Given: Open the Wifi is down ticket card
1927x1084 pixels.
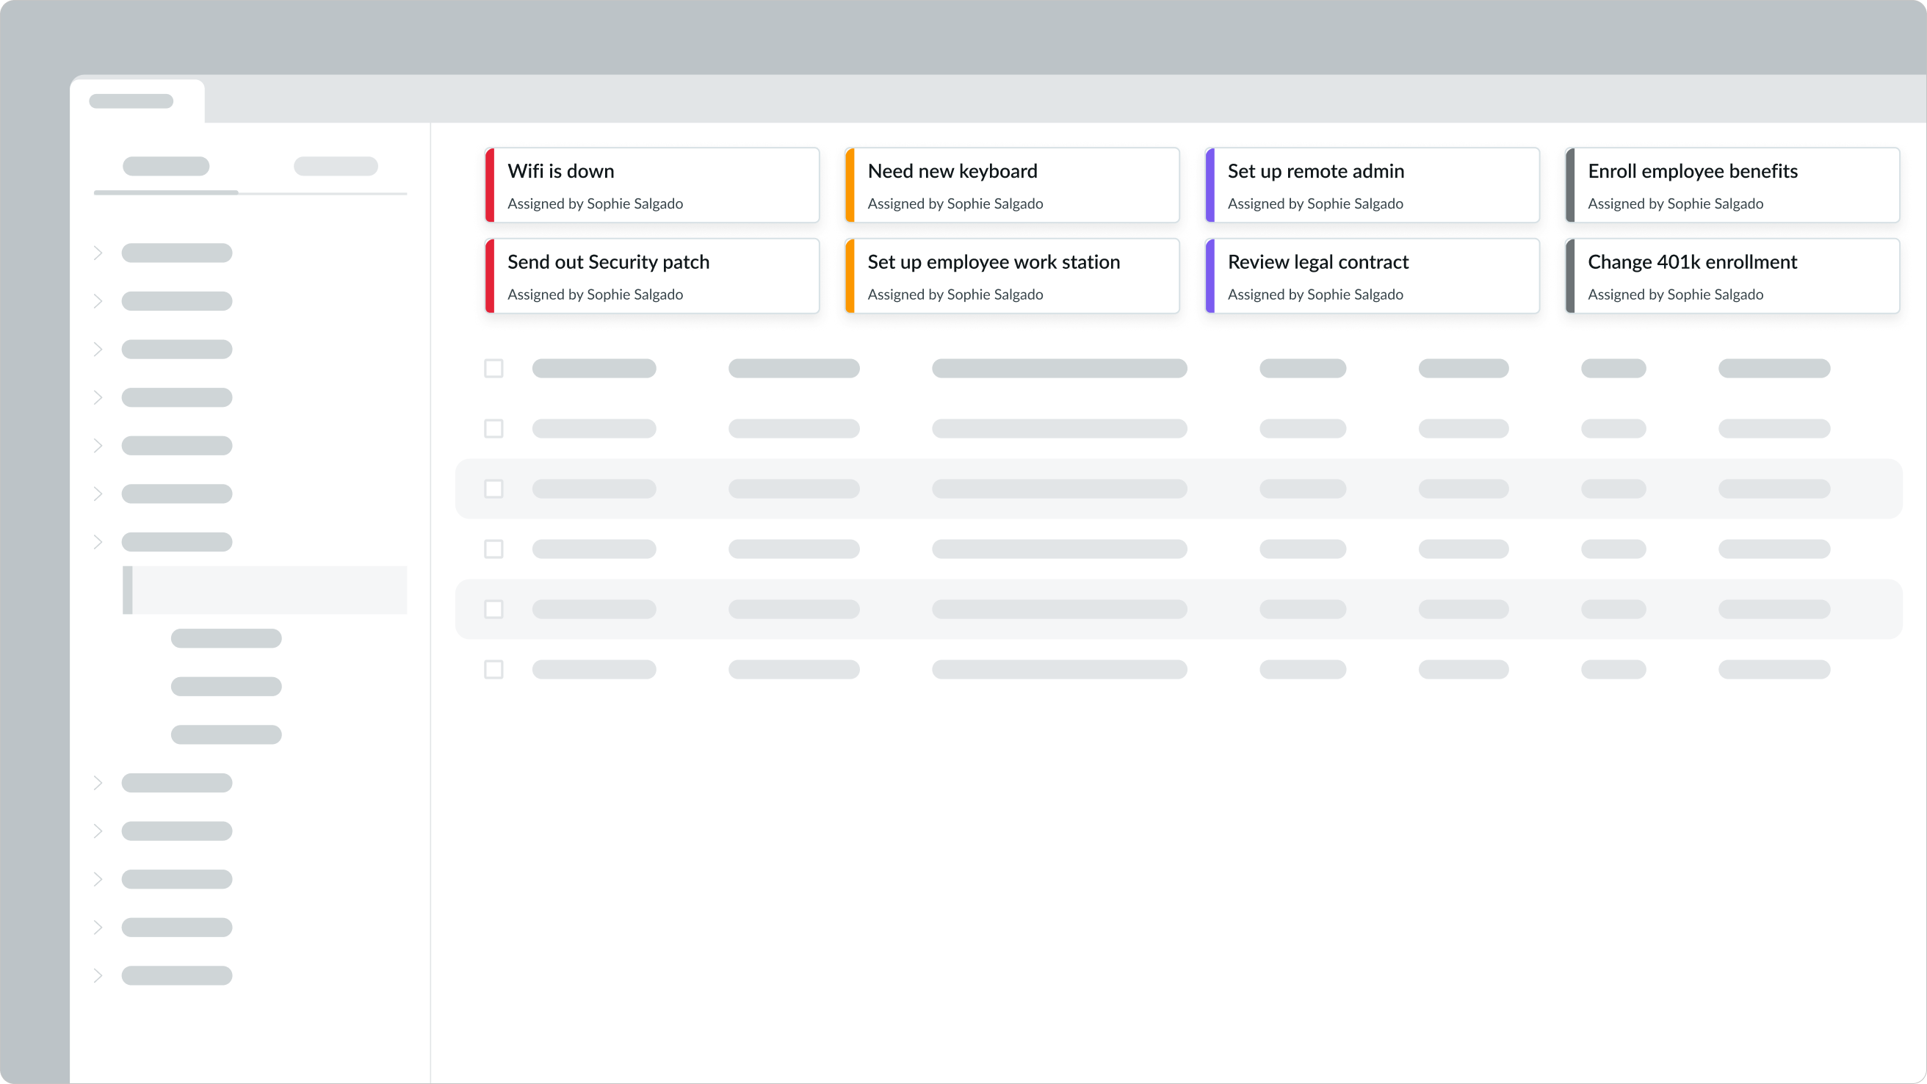Looking at the screenshot, I should click(652, 186).
